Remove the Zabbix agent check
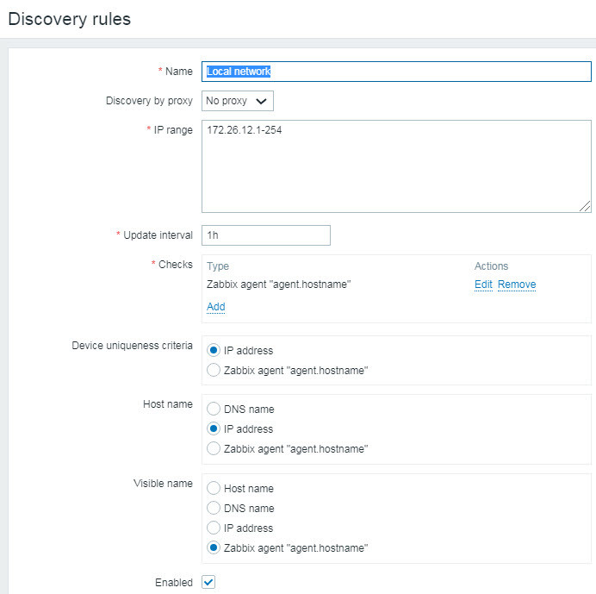The image size is (596, 594). click(x=517, y=284)
